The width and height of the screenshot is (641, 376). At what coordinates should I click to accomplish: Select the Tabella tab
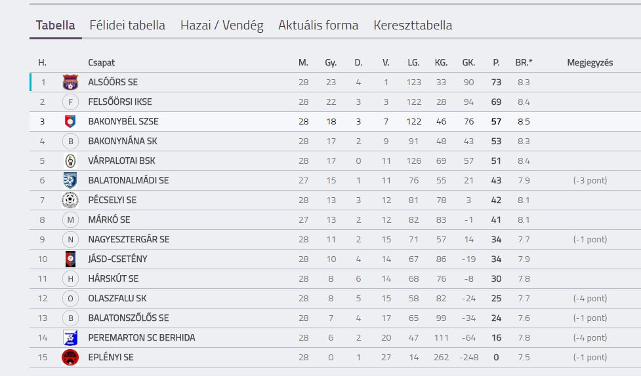(x=55, y=26)
